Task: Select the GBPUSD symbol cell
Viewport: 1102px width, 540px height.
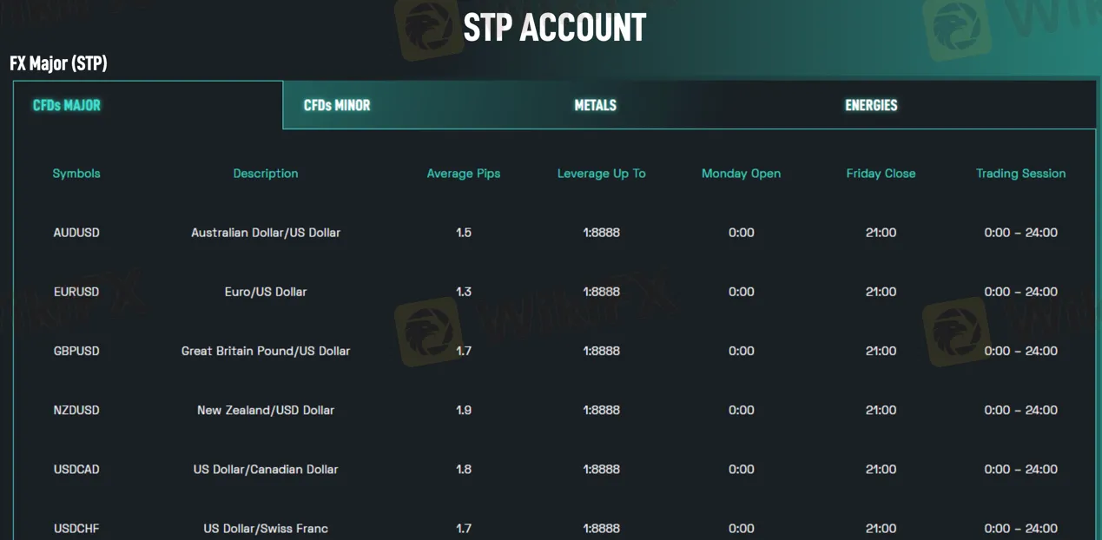Action: [76, 351]
